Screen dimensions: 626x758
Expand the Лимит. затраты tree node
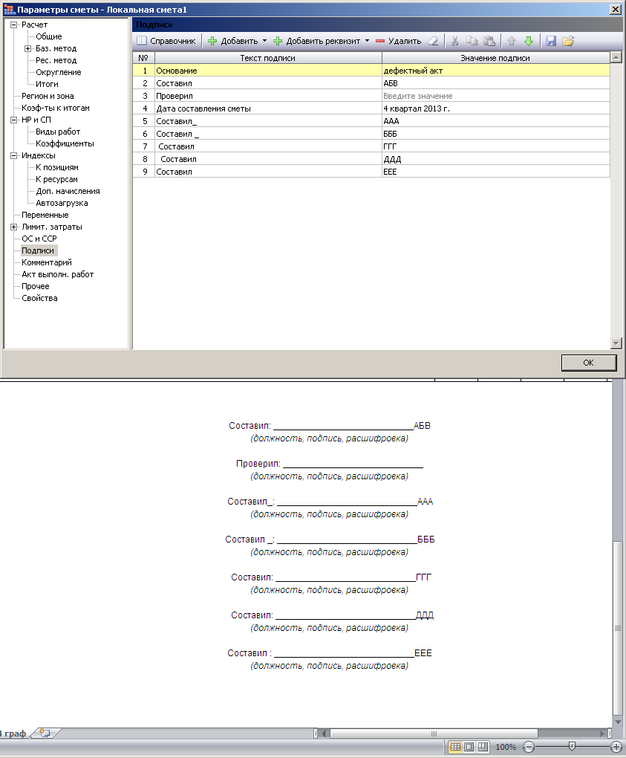(x=14, y=227)
